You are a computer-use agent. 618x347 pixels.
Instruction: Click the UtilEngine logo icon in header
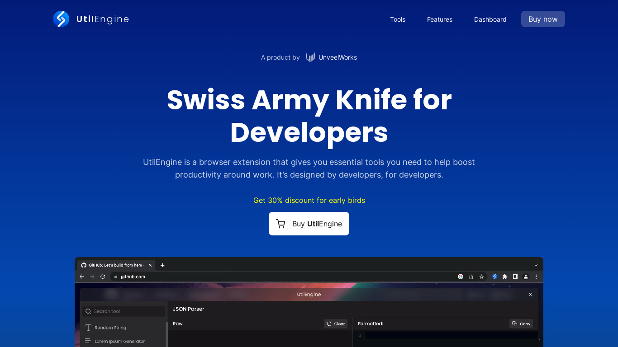point(61,19)
